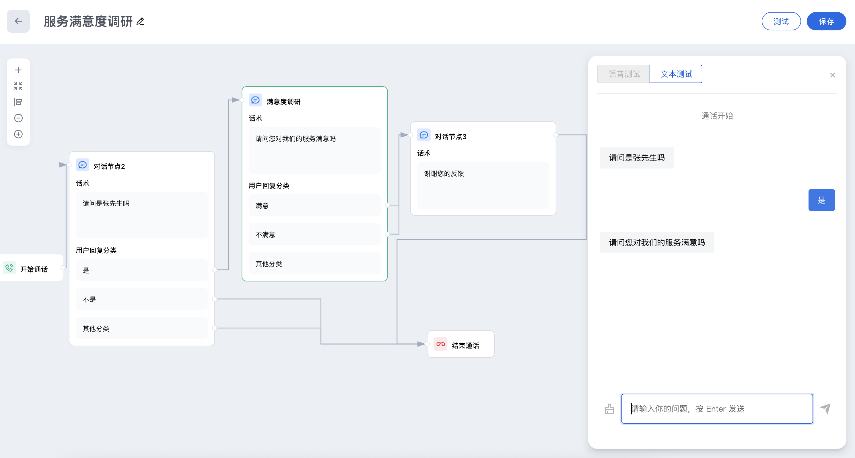Click the auto-align layout icon
The image size is (855, 458).
coord(18,102)
